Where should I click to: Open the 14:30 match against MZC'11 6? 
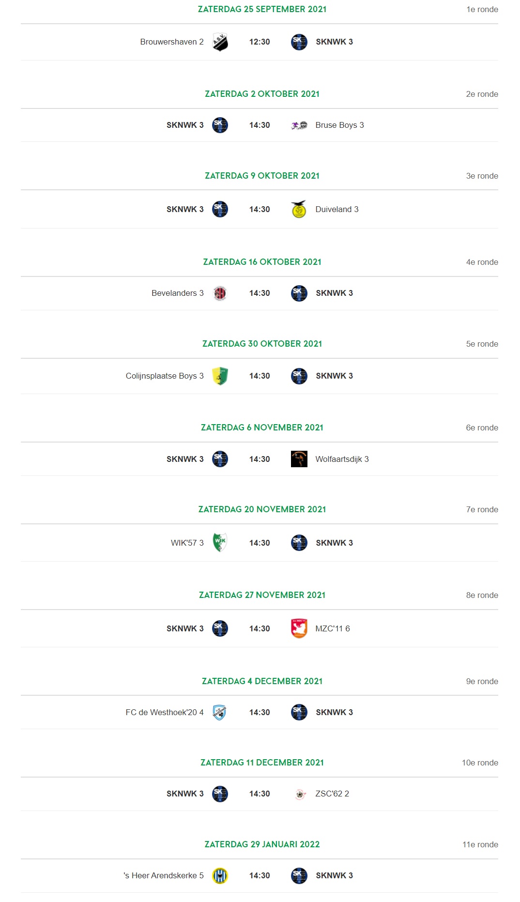[260, 628]
